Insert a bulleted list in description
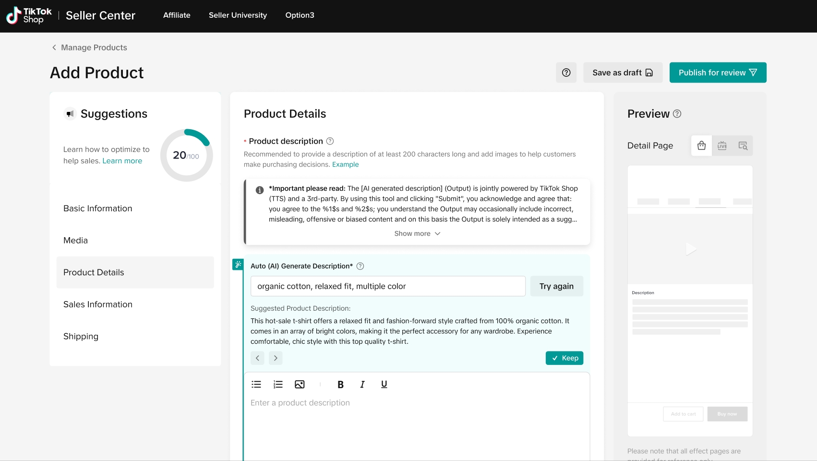This screenshot has width=817, height=461. (x=256, y=384)
